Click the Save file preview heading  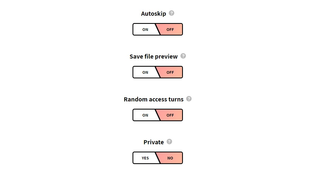(154, 57)
